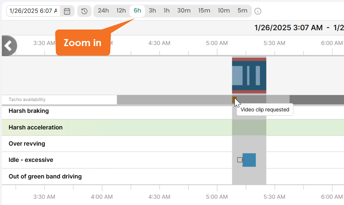
Task: Select the 6h time range
Action: [137, 11]
